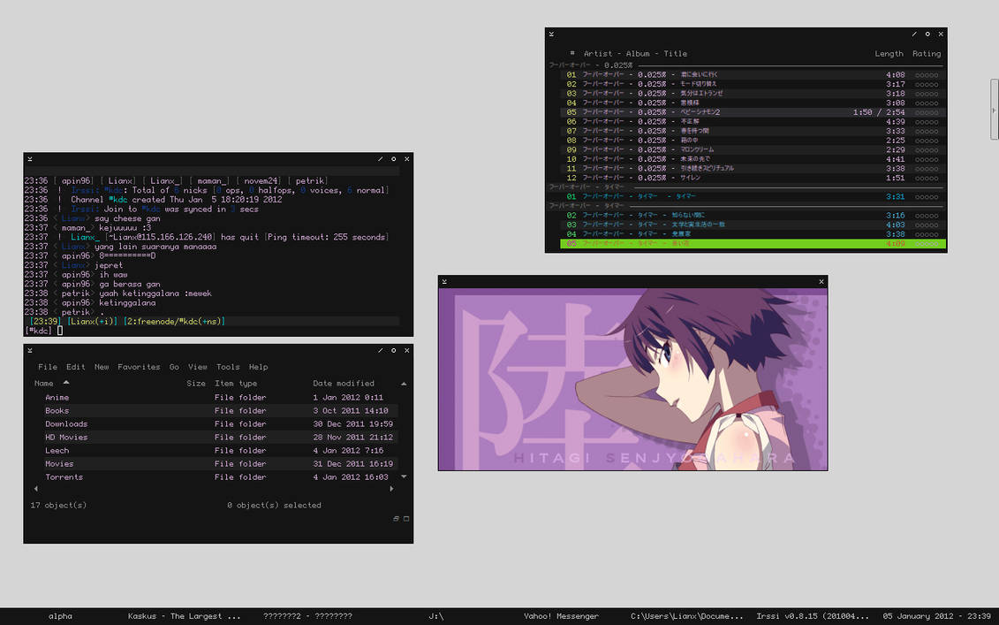This screenshot has width=999, height=625.
Task: Sort files by the Size column header
Action: click(x=196, y=384)
